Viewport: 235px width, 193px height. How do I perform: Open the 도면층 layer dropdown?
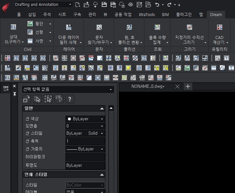coord(85,126)
